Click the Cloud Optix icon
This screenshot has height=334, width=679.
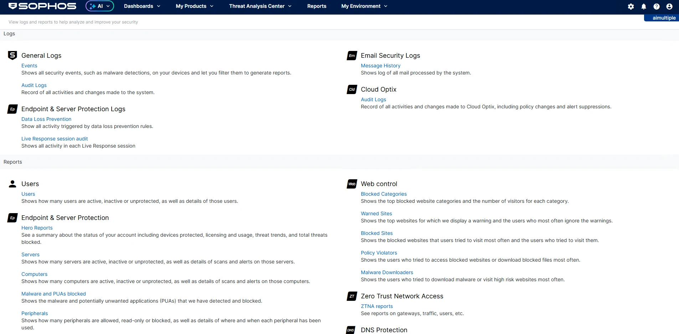(x=352, y=89)
